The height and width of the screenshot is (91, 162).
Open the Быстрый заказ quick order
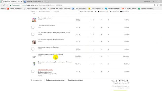114,12
